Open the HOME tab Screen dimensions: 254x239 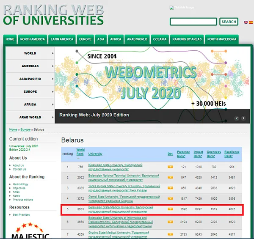10,39
